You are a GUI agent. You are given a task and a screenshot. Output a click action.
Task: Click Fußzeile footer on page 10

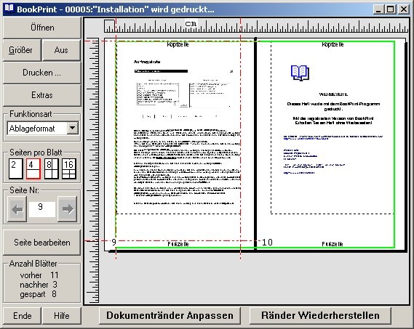(x=333, y=244)
